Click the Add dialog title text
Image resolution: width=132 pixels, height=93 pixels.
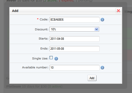tap(15, 11)
